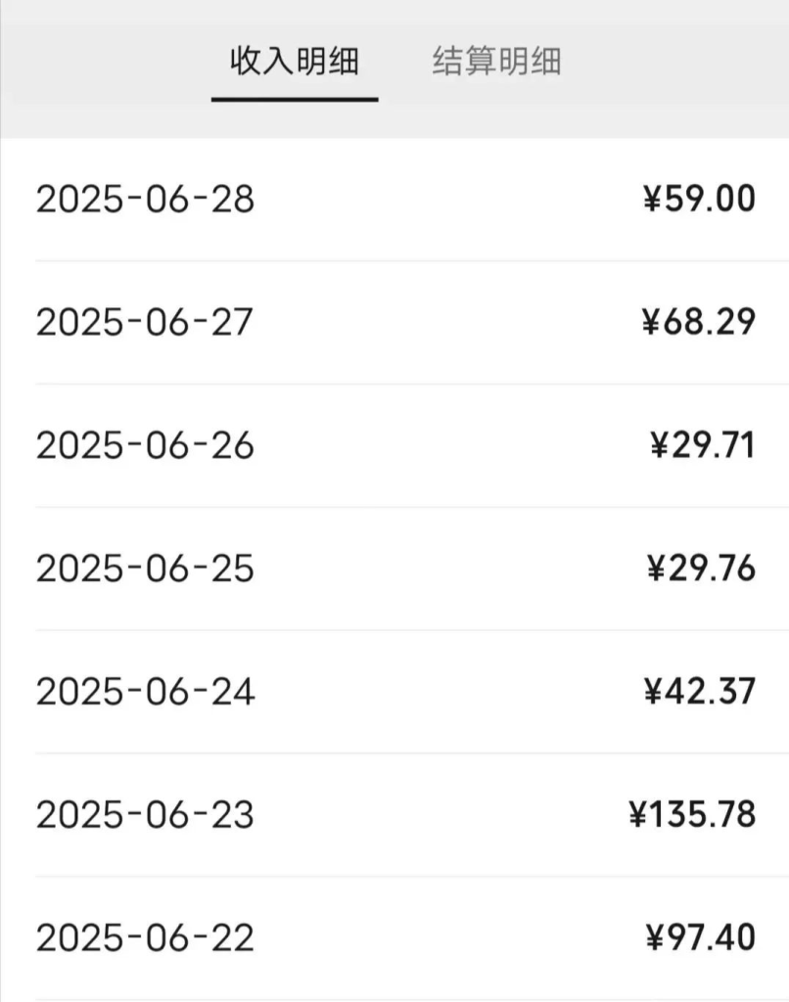Screen dimensions: 789x1002
Task: Select the 2025-06-28 date entry
Action: [x=145, y=200]
